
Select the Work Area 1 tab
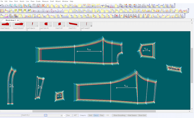pyautogui.click(x=11, y=20)
